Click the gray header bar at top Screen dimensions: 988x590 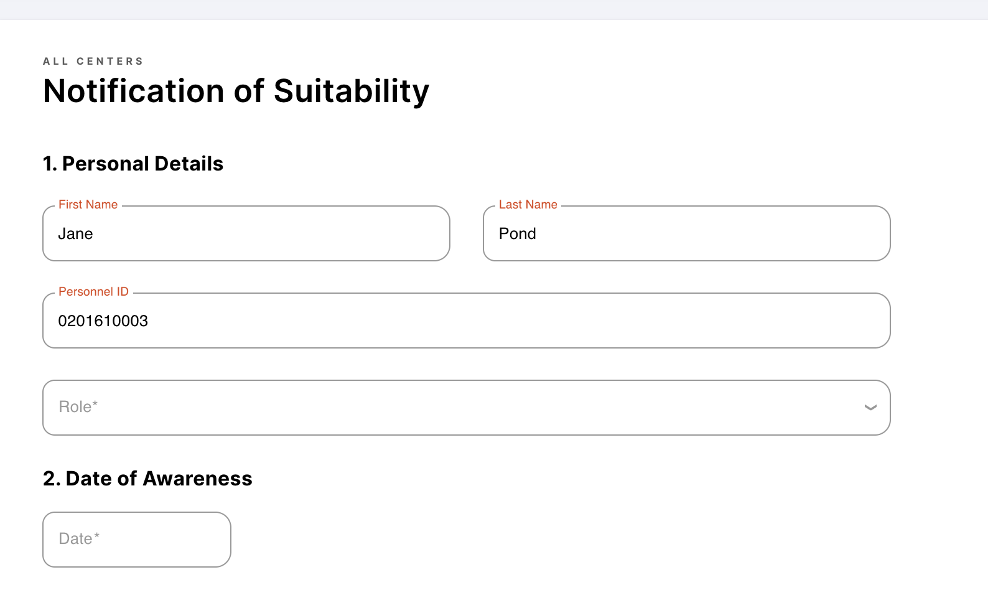(x=494, y=9)
